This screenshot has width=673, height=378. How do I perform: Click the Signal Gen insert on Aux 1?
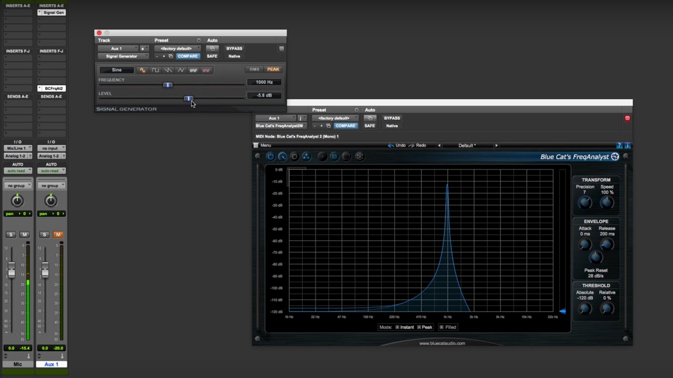point(52,12)
